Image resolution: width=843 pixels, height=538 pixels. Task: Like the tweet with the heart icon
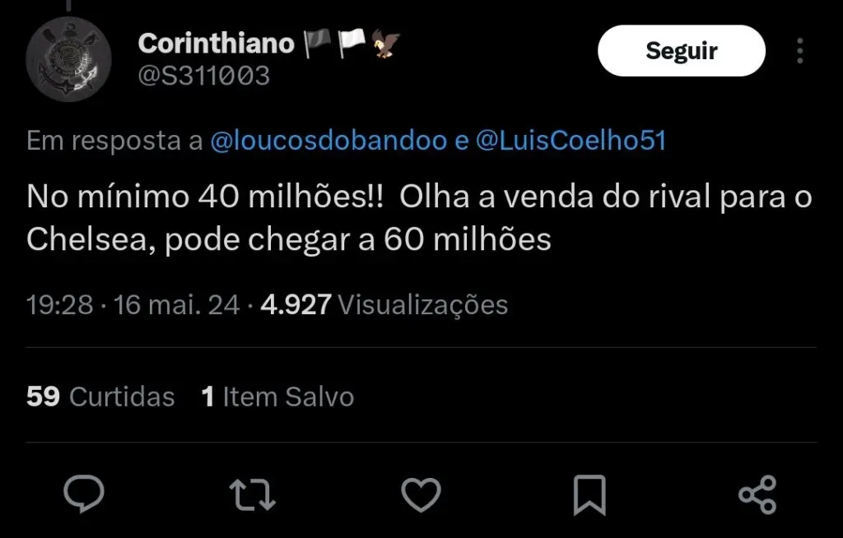tap(421, 494)
